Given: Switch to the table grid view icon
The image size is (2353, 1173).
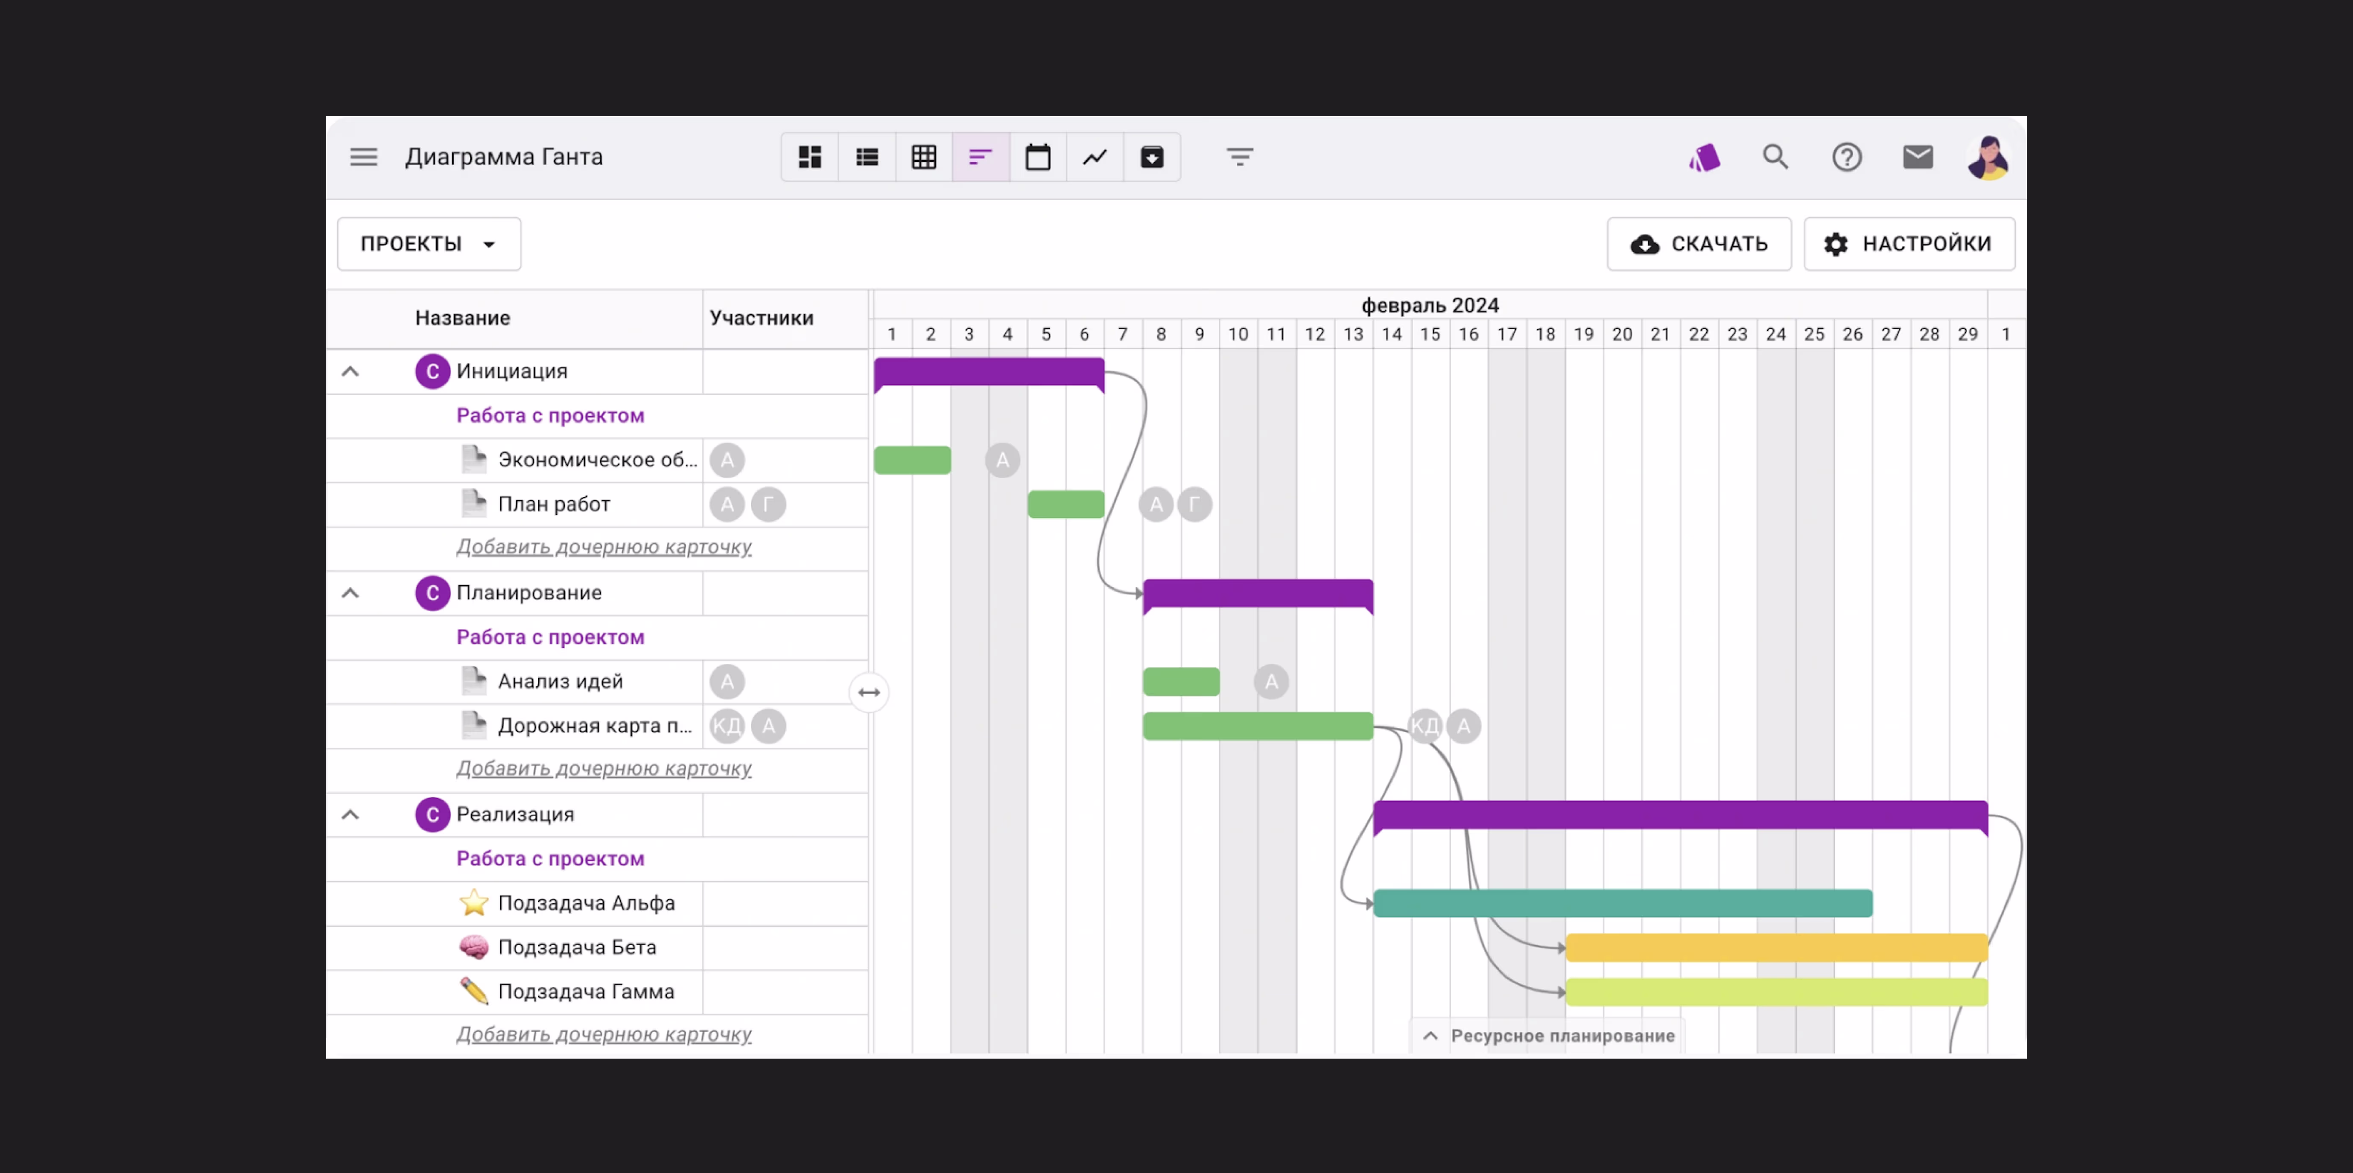Looking at the screenshot, I should pos(923,157).
